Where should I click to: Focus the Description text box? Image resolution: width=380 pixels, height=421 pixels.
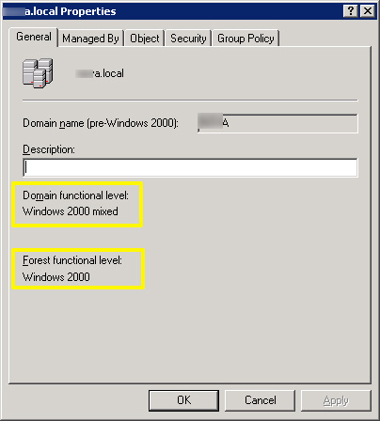tap(190, 167)
